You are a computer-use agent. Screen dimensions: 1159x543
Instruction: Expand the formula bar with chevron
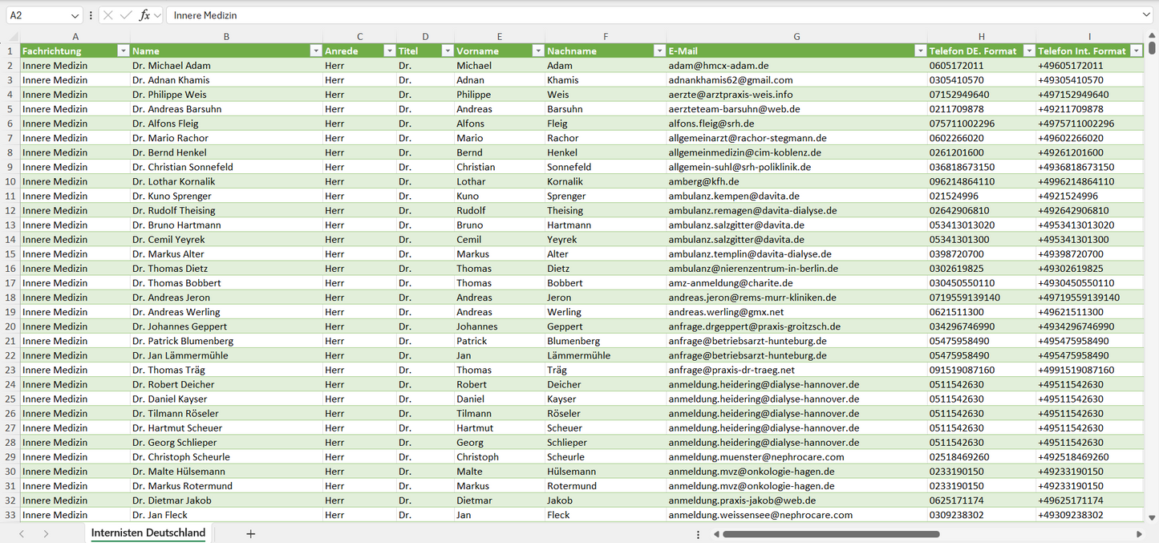pyautogui.click(x=1146, y=15)
